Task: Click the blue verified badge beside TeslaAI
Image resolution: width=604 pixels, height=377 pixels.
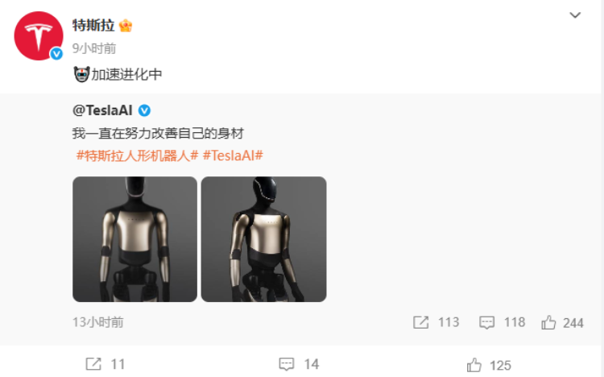Action: click(x=144, y=110)
